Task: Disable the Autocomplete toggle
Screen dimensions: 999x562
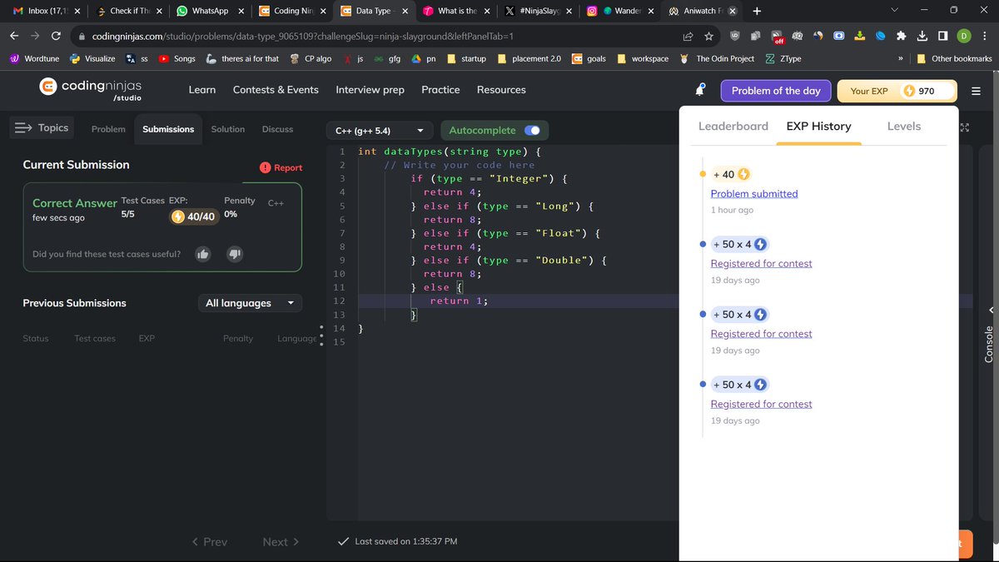Action: 534,130
